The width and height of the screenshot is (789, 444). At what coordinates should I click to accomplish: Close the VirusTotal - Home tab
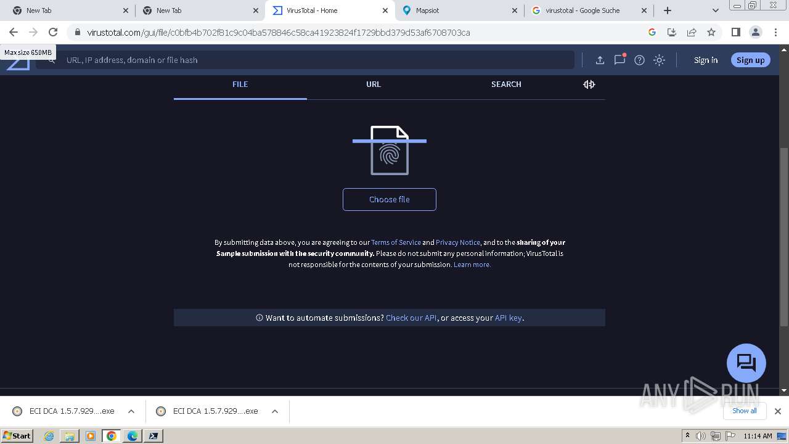385,10
